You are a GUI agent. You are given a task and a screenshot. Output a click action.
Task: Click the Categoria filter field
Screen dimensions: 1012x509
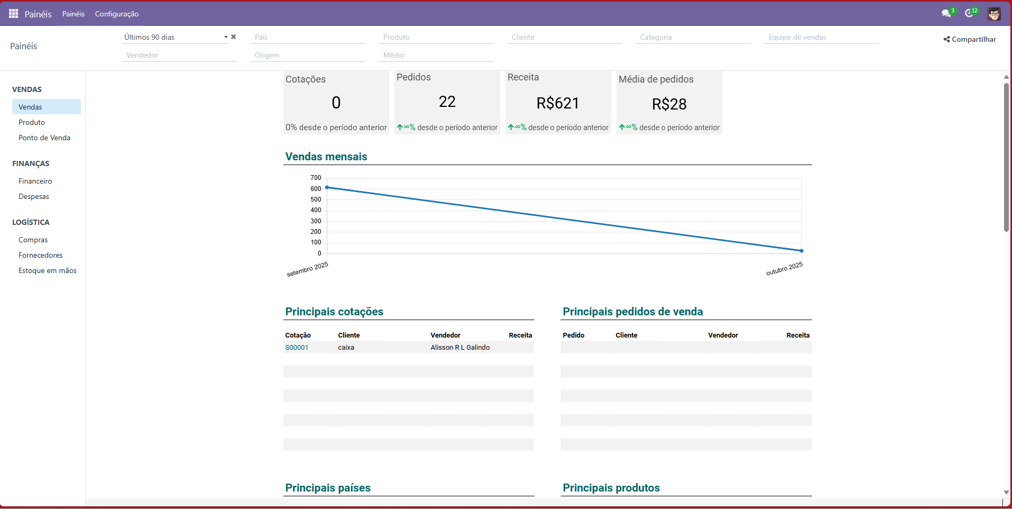pyautogui.click(x=693, y=37)
